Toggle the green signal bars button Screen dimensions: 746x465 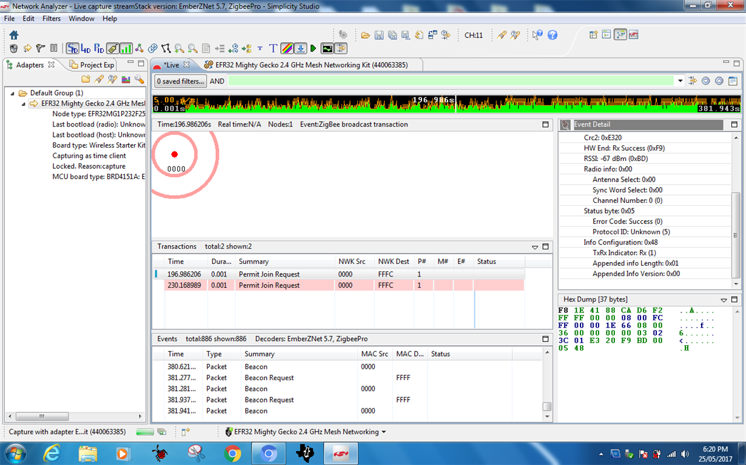(126, 48)
